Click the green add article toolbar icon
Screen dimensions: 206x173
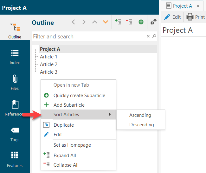coord(141,22)
